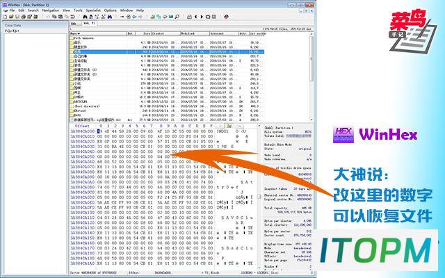This screenshot has width=445, height=278.
Task: Select the highlighted blue folder row
Action: [167, 51]
